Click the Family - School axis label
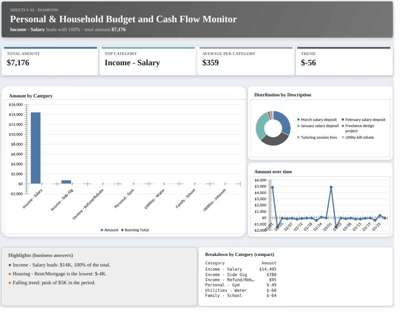Viewport: 419px width, 315px height. [x=185, y=198]
